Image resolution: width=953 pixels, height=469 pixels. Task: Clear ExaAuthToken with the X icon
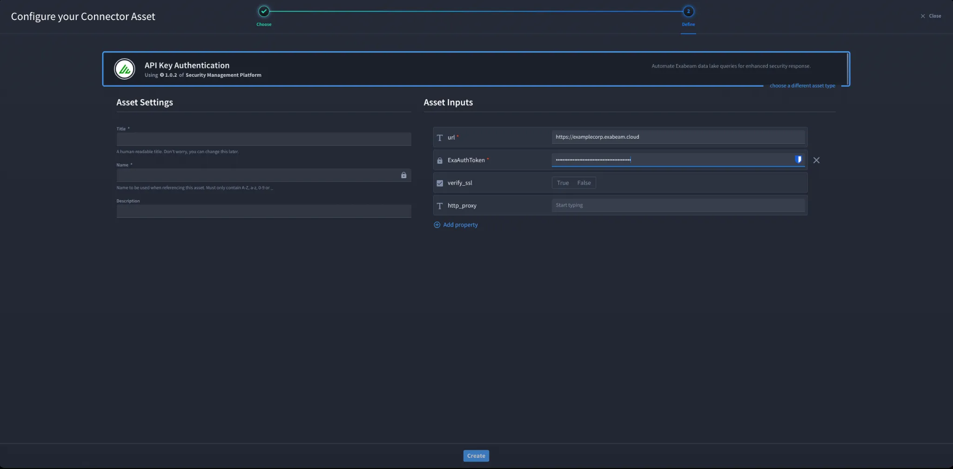pos(816,160)
